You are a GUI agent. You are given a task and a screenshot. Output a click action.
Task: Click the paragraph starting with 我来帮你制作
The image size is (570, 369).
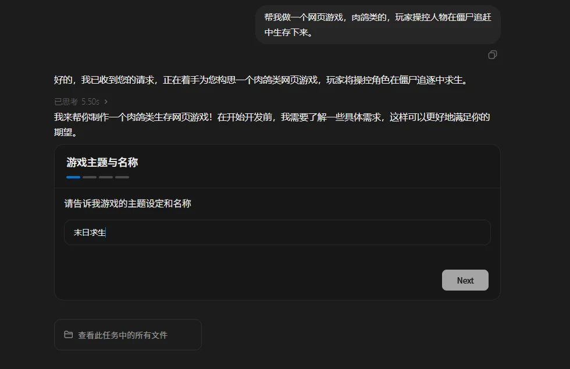coord(272,117)
